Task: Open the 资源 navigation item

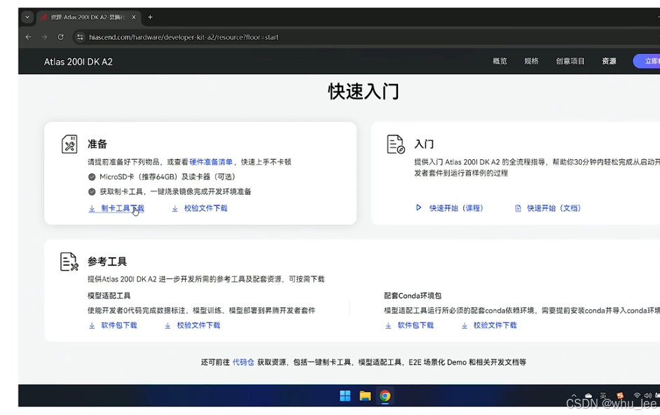Action: coord(609,61)
